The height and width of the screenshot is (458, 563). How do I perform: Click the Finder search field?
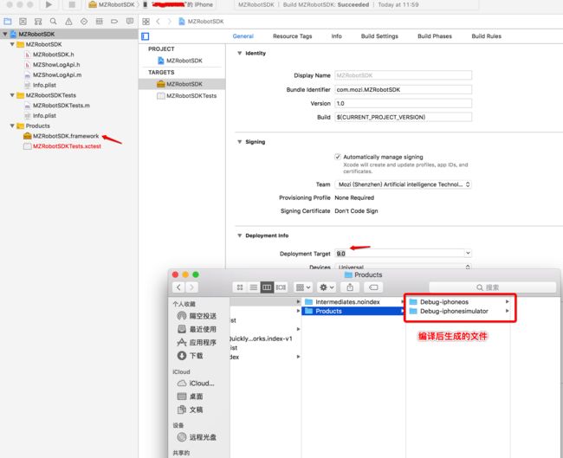click(x=492, y=287)
